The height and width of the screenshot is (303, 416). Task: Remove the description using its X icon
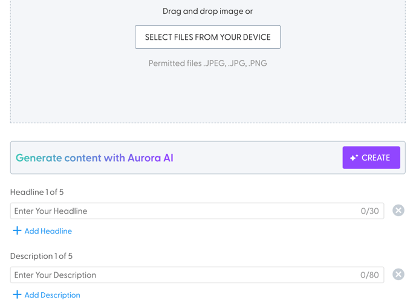point(398,275)
